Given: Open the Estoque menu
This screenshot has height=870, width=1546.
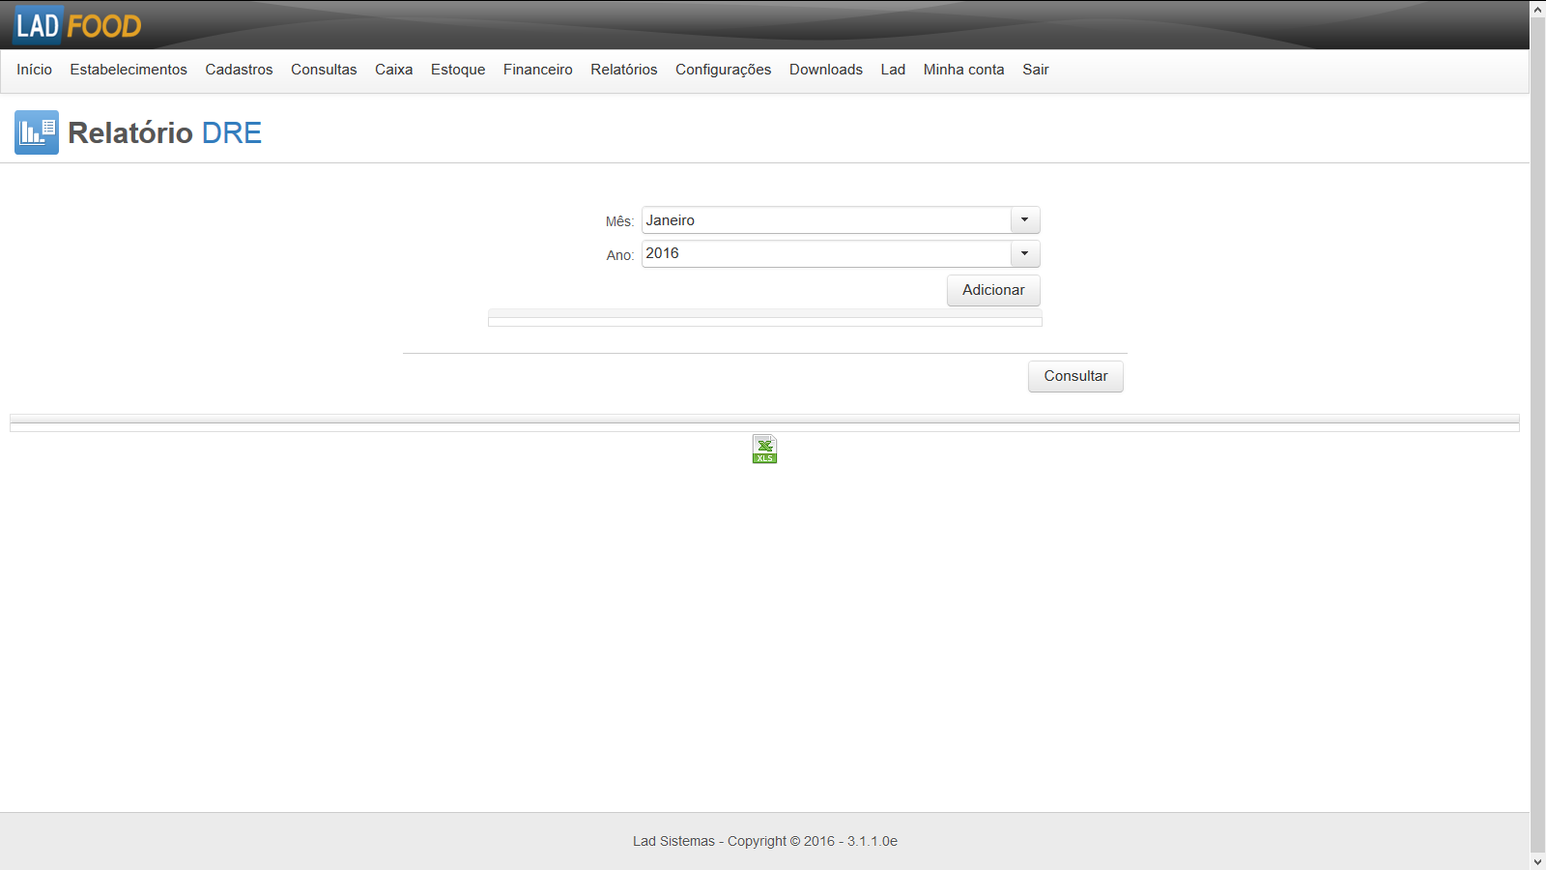Looking at the screenshot, I should 458,70.
